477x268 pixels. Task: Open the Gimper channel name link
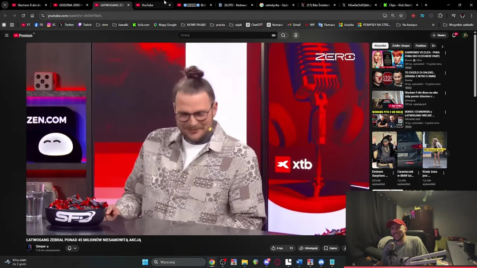[41, 246]
